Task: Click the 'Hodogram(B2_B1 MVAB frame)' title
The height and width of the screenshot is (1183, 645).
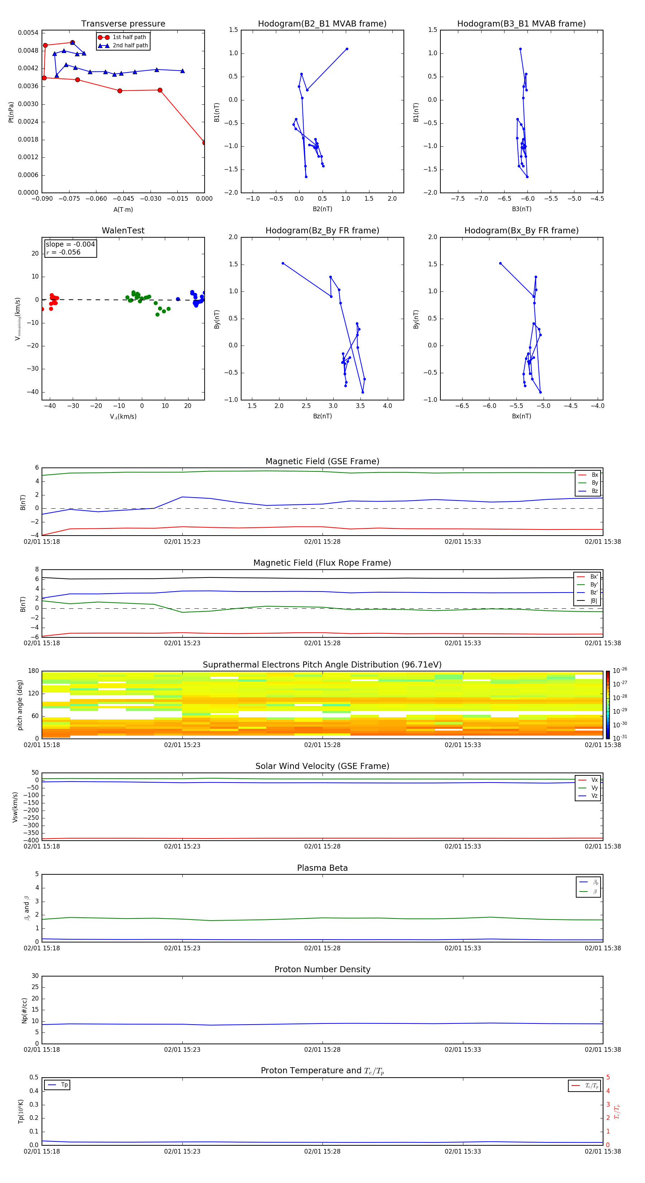Action: click(x=322, y=24)
